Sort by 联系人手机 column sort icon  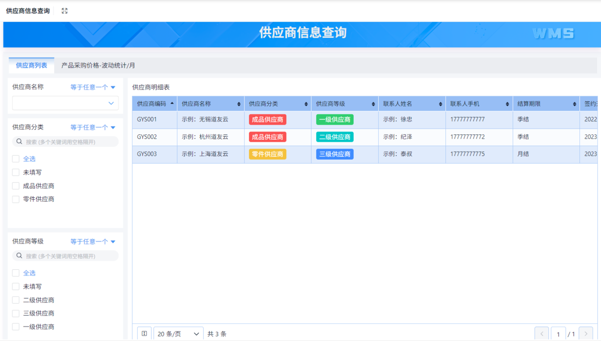point(507,104)
